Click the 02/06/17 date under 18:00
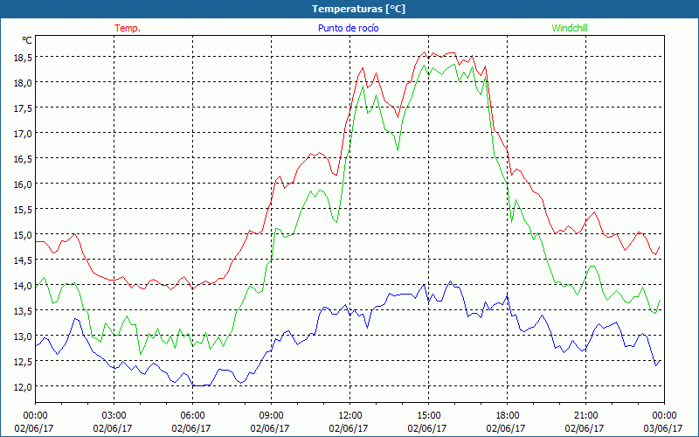This screenshot has width=699, height=437. [x=506, y=428]
